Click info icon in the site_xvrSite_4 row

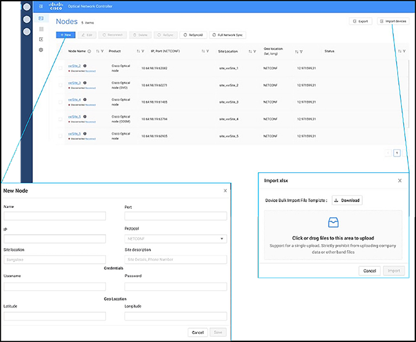click(x=85, y=117)
